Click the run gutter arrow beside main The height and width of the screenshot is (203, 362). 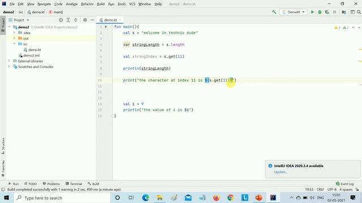[106, 27]
